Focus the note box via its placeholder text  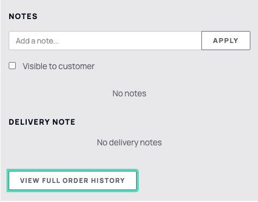[38, 41]
